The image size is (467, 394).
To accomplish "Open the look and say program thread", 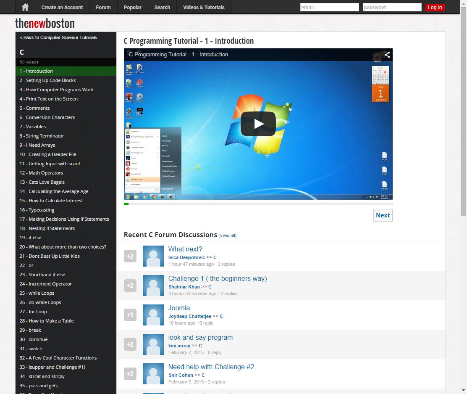I will pos(200,337).
